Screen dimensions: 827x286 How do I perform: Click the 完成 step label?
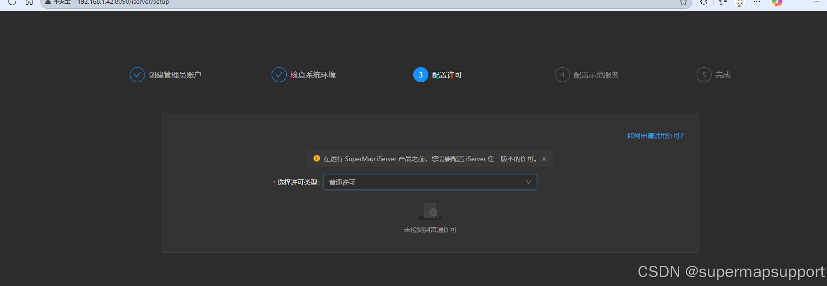click(723, 75)
